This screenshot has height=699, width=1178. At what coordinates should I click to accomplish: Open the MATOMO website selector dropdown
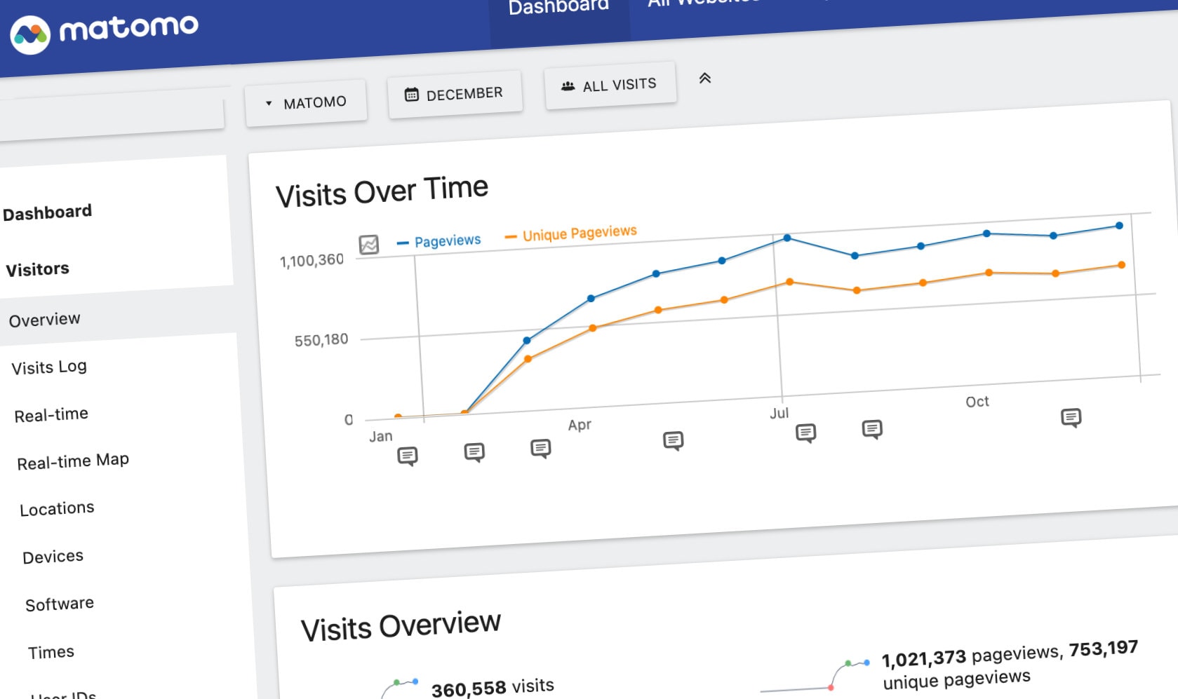(306, 103)
